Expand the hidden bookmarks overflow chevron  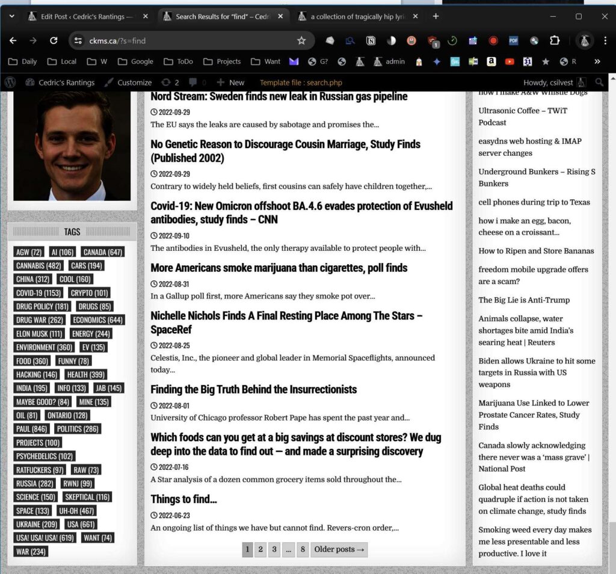(597, 61)
